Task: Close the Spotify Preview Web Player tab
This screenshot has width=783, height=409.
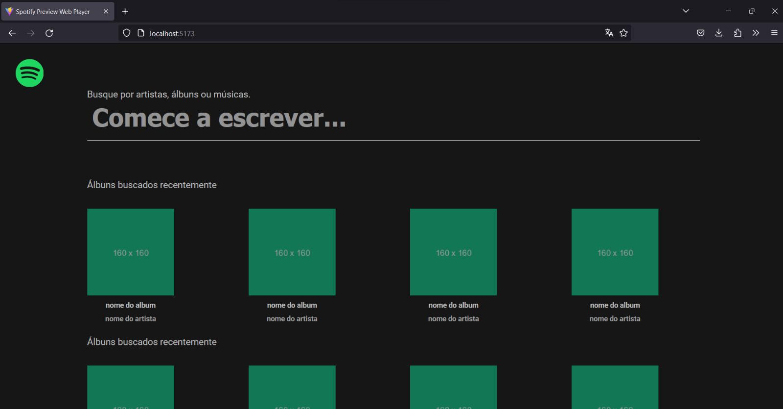Action: pyautogui.click(x=106, y=11)
